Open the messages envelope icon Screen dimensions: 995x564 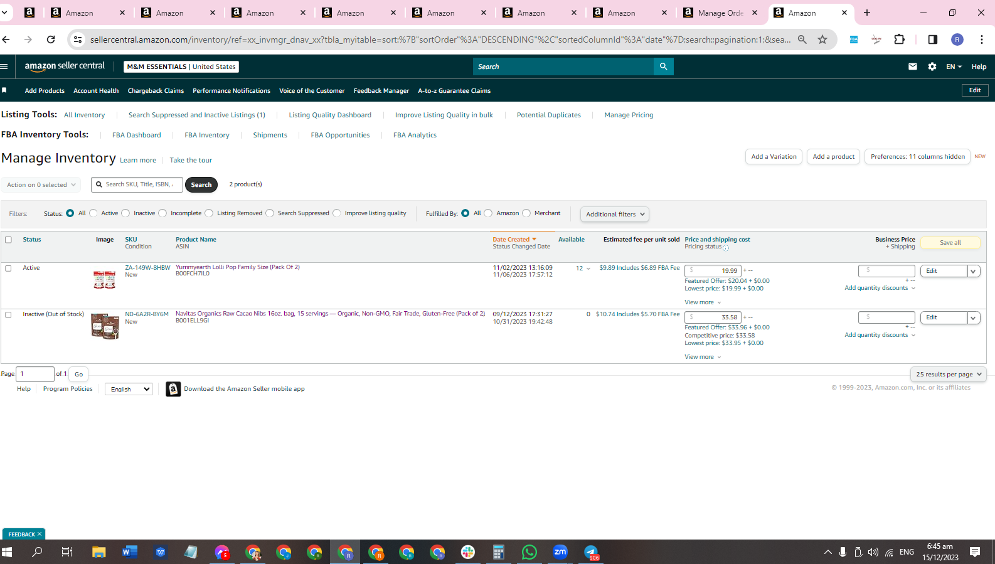click(x=913, y=67)
